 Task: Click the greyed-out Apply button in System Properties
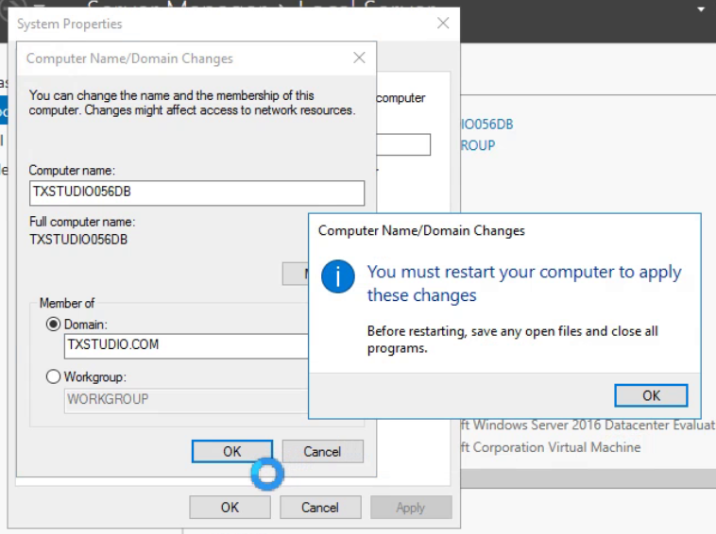pyautogui.click(x=411, y=507)
